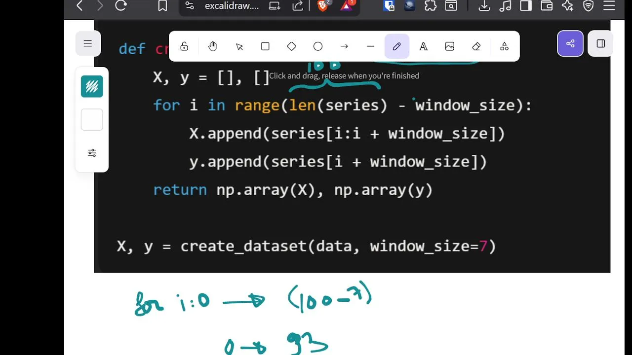Open browser downloads

(484, 6)
